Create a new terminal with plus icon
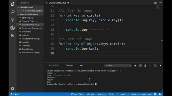Screen dimensions: 172x96 (x=135, y=66)
